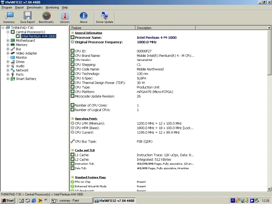Click the Ports plug icon in tree

point(13,74)
